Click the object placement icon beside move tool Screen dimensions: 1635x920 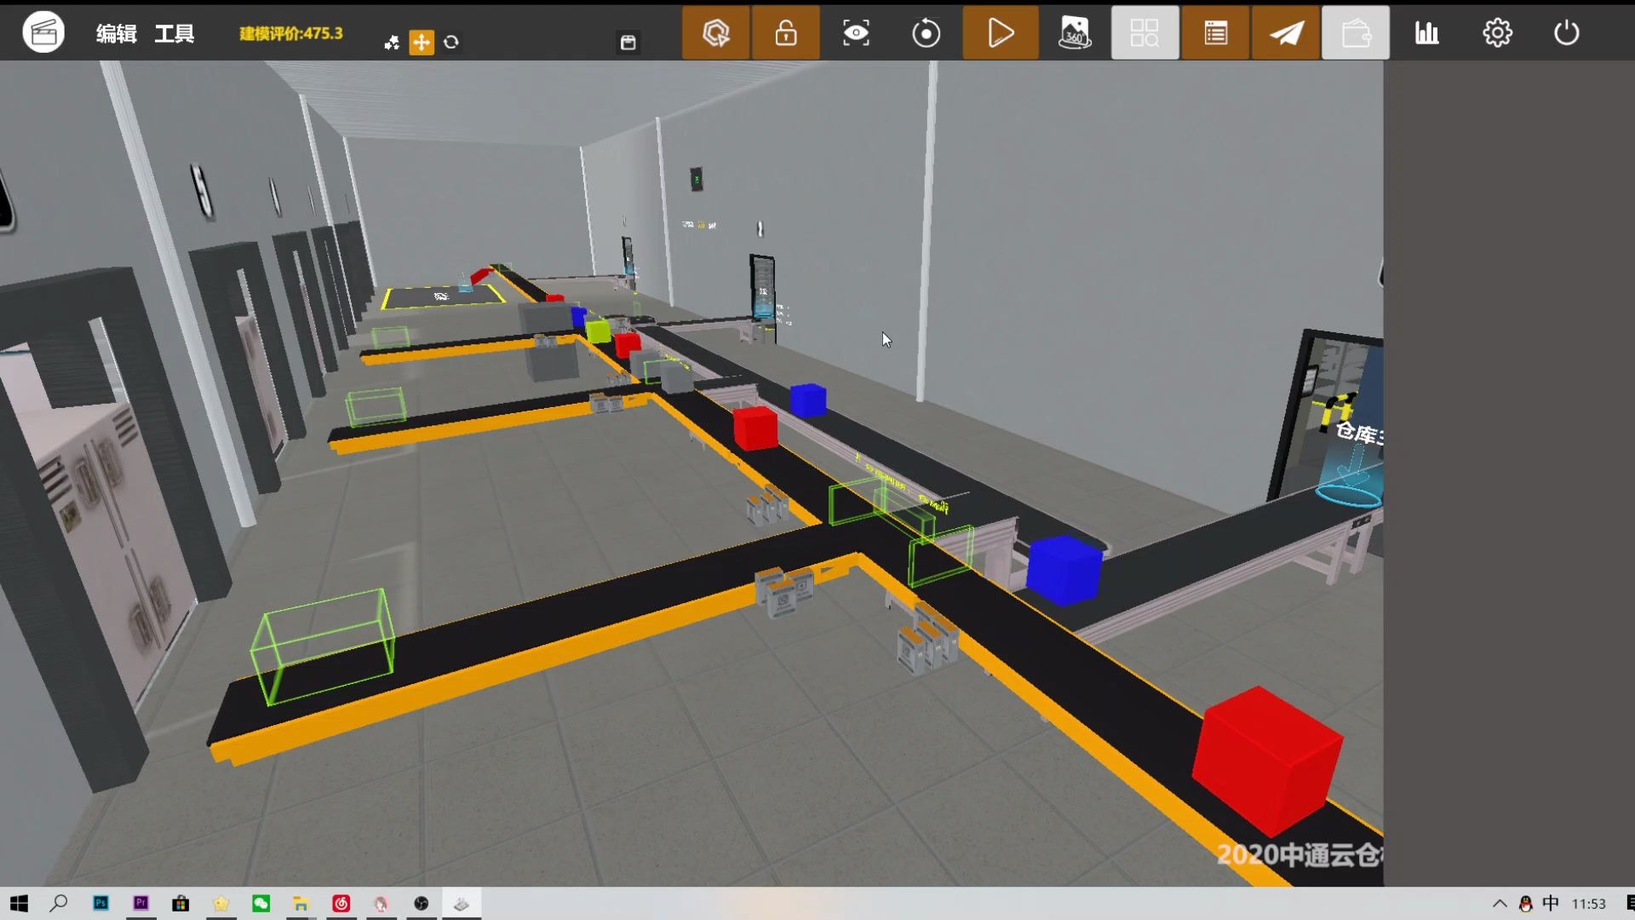pyautogui.click(x=392, y=43)
